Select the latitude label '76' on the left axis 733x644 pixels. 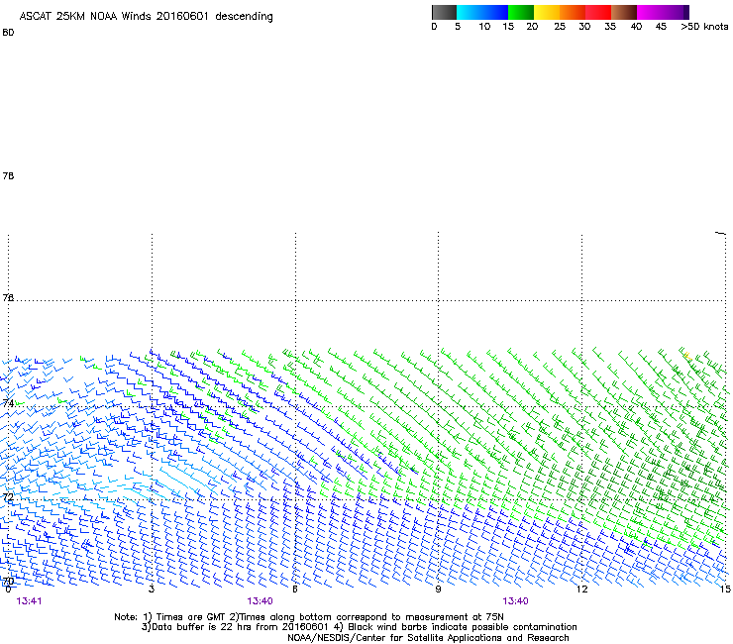[8, 297]
